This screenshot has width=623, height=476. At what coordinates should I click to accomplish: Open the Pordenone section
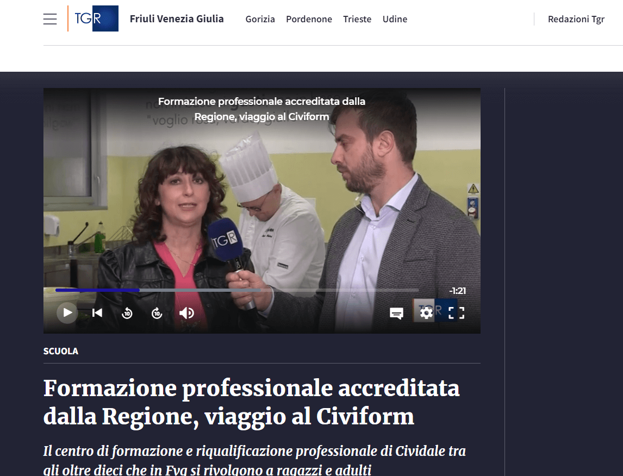point(309,19)
